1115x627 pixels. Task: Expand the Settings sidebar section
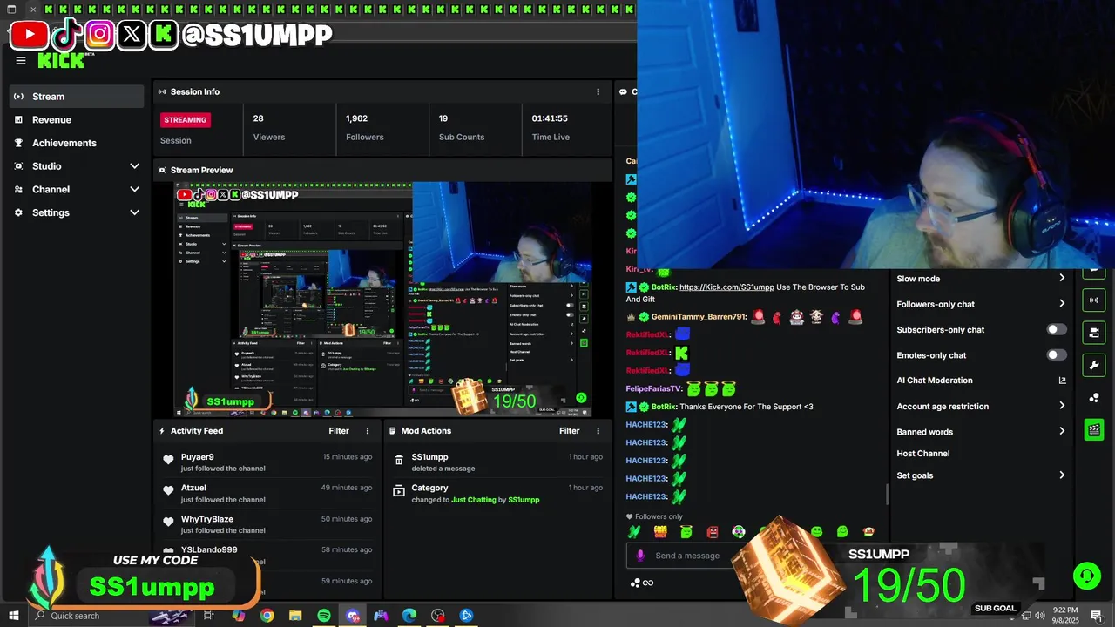(x=134, y=212)
